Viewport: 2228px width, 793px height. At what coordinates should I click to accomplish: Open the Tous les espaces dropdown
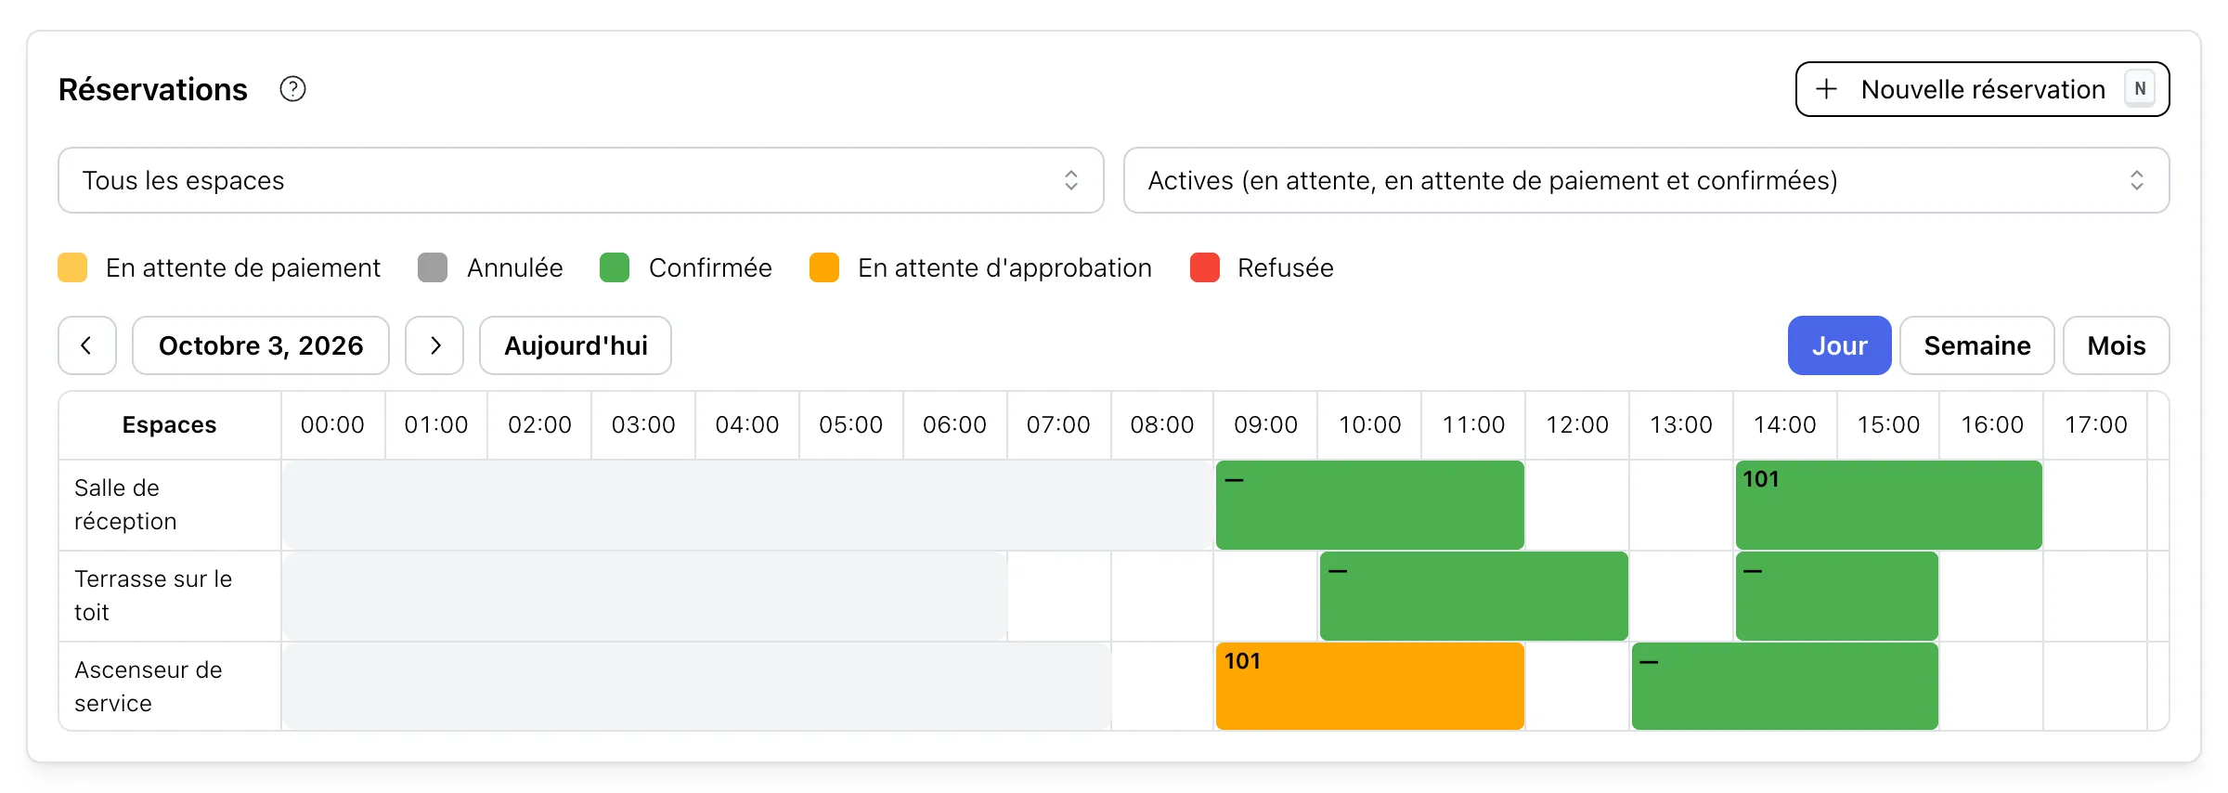coord(581,180)
